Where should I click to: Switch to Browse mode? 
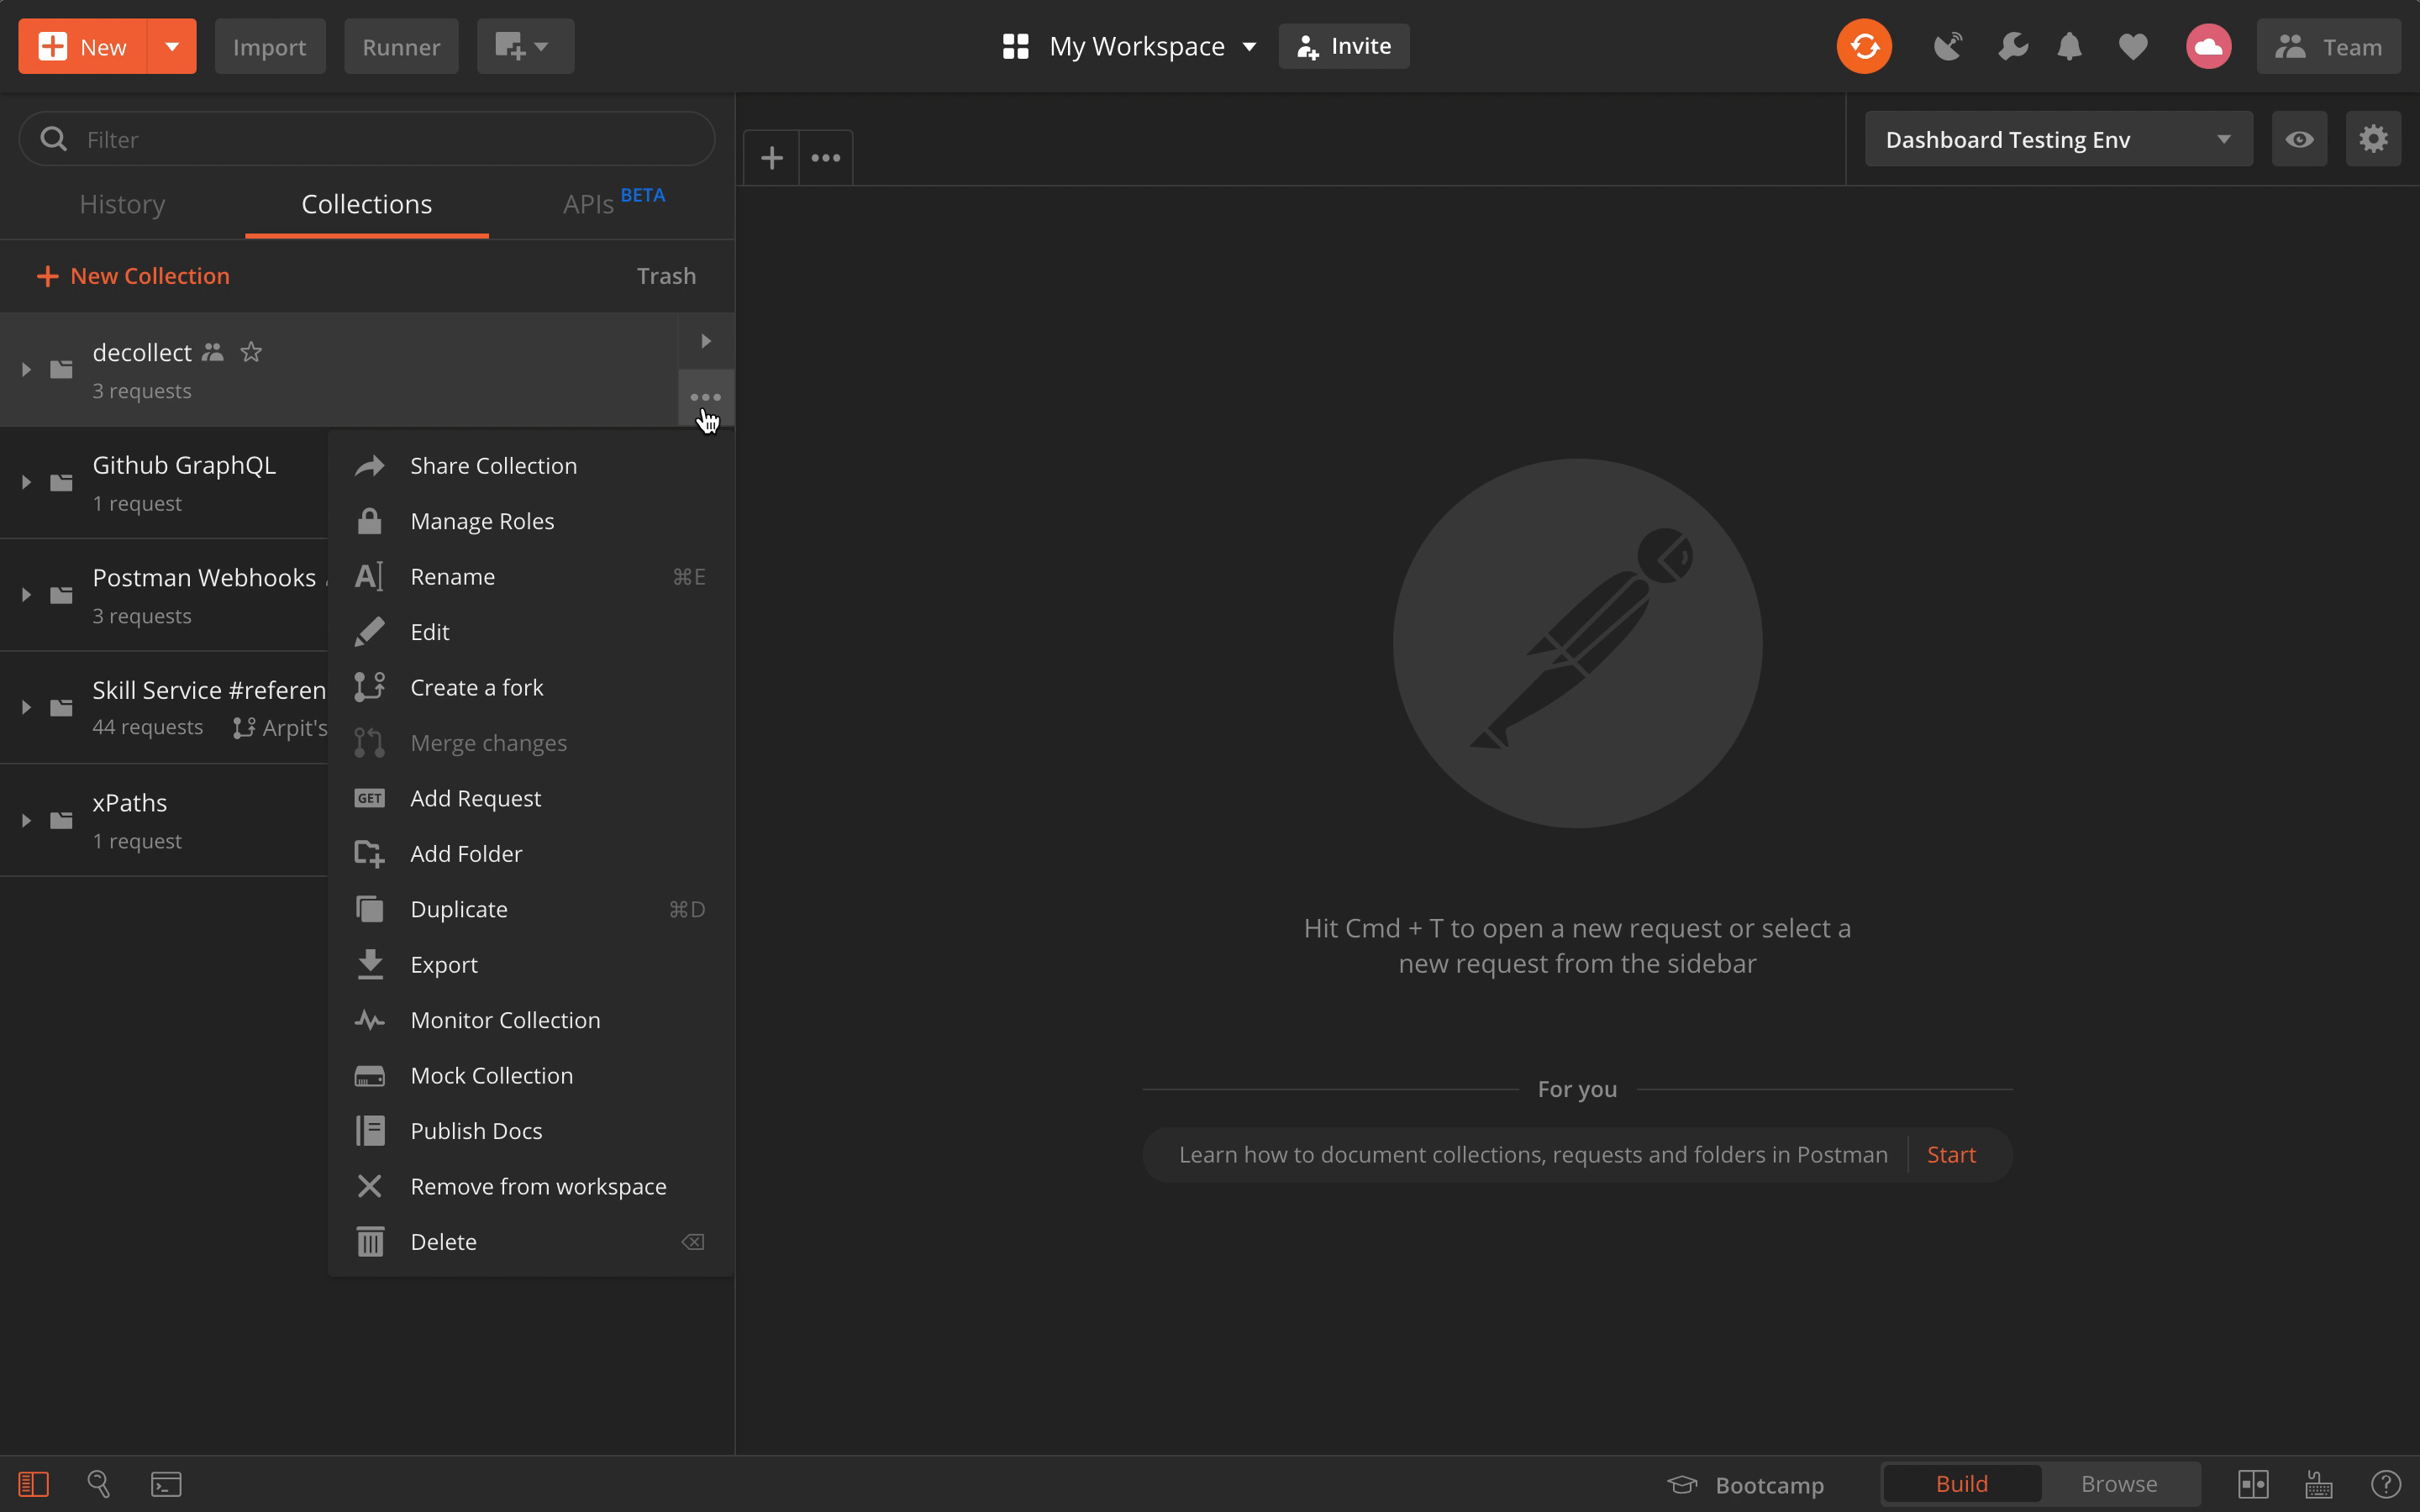click(2120, 1483)
